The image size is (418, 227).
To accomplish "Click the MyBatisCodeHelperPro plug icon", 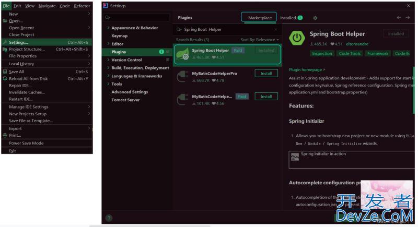I will coord(182,77).
